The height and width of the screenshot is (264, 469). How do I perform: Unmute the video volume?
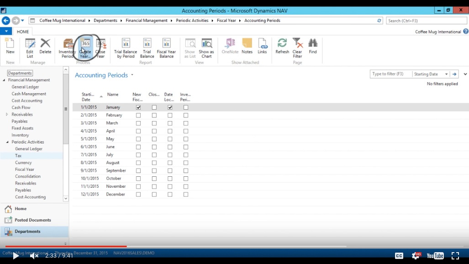tap(34, 256)
